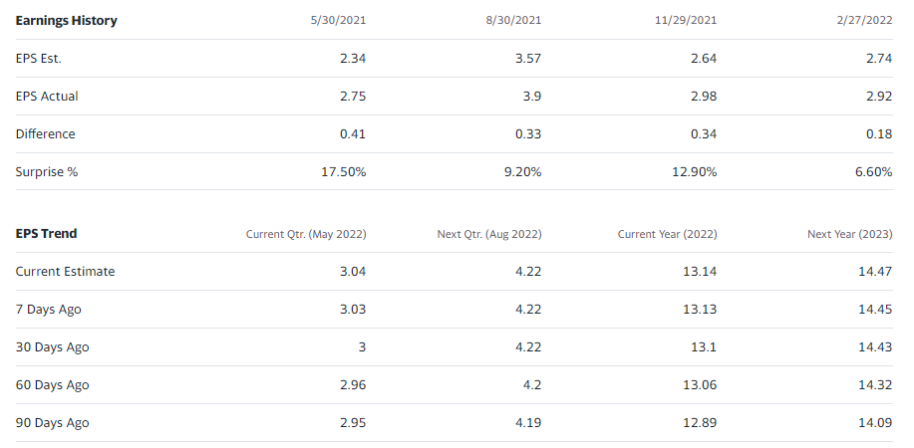Select the 5/30/2021 column header

point(338,21)
